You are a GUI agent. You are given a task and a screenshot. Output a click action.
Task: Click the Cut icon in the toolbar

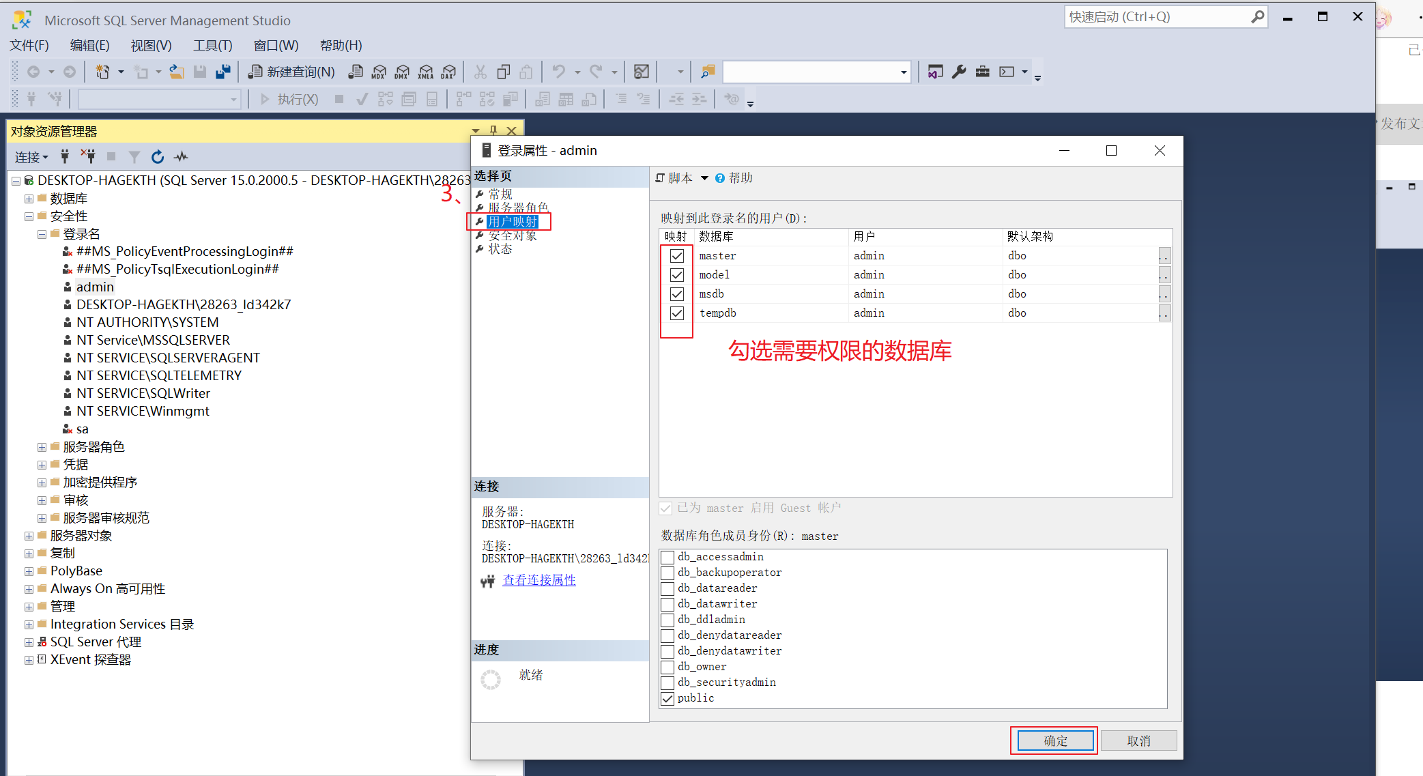(x=480, y=72)
